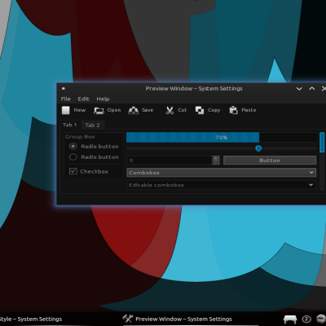Click the Copy toolbar icon
The image size is (326, 326).
coord(200,110)
